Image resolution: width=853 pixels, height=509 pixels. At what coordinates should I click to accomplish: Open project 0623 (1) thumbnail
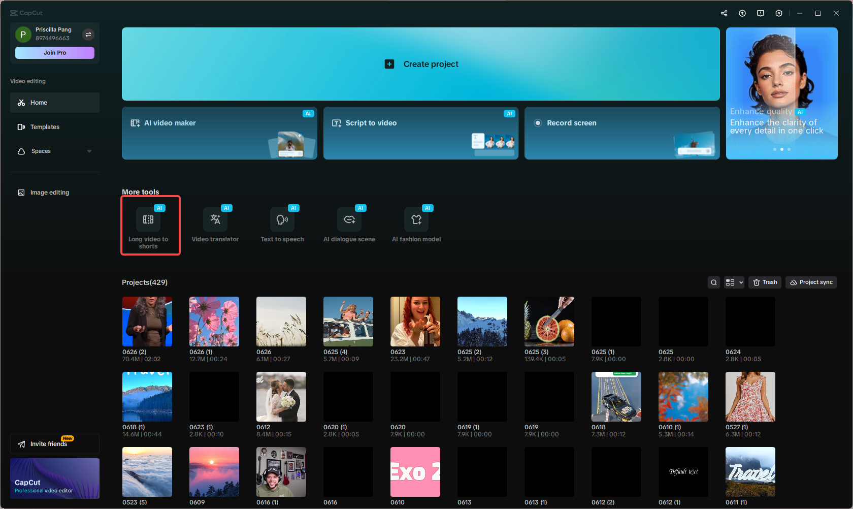pos(214,397)
